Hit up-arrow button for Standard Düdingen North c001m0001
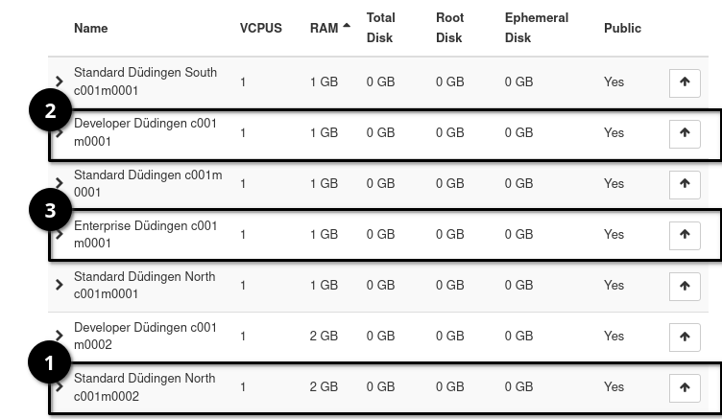Image resolution: width=722 pixels, height=419 pixels. [685, 286]
